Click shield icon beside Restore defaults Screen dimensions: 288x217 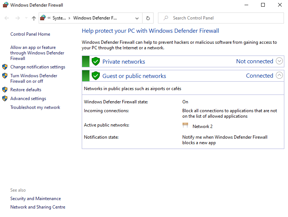tap(5, 90)
